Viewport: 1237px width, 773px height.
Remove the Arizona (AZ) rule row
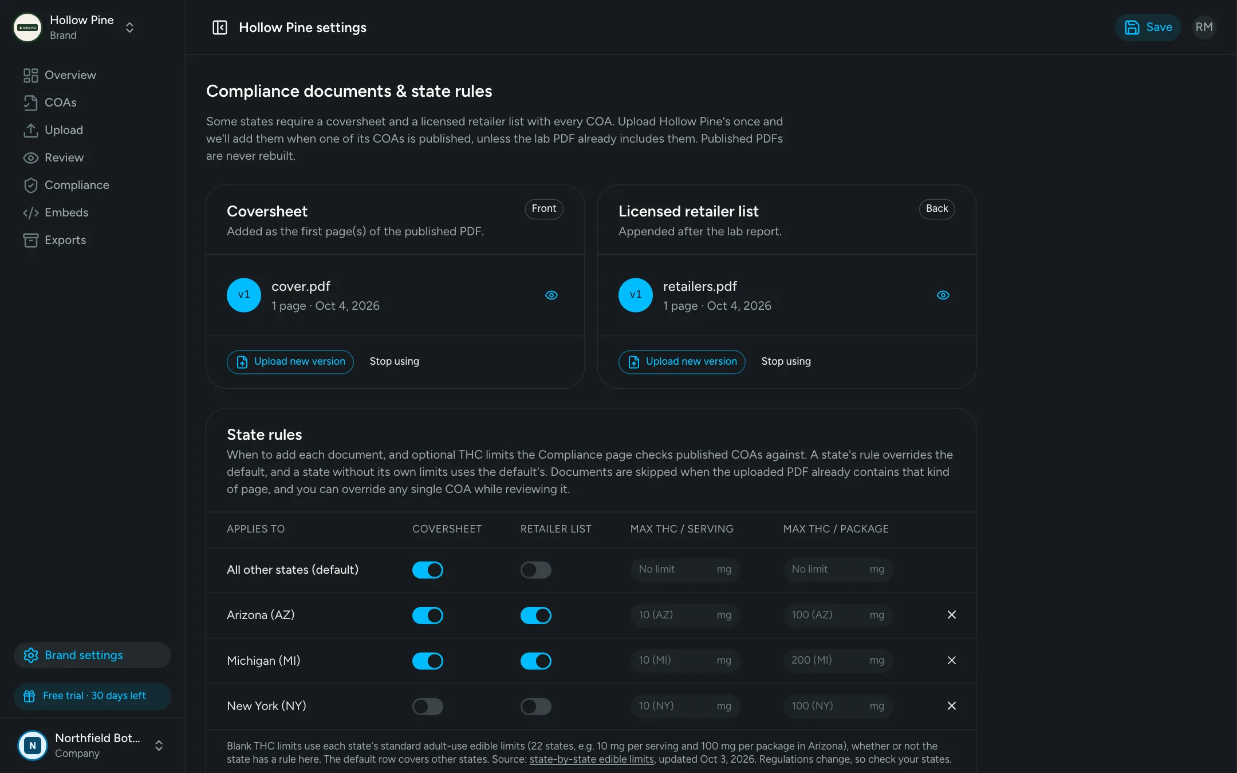pyautogui.click(x=952, y=615)
